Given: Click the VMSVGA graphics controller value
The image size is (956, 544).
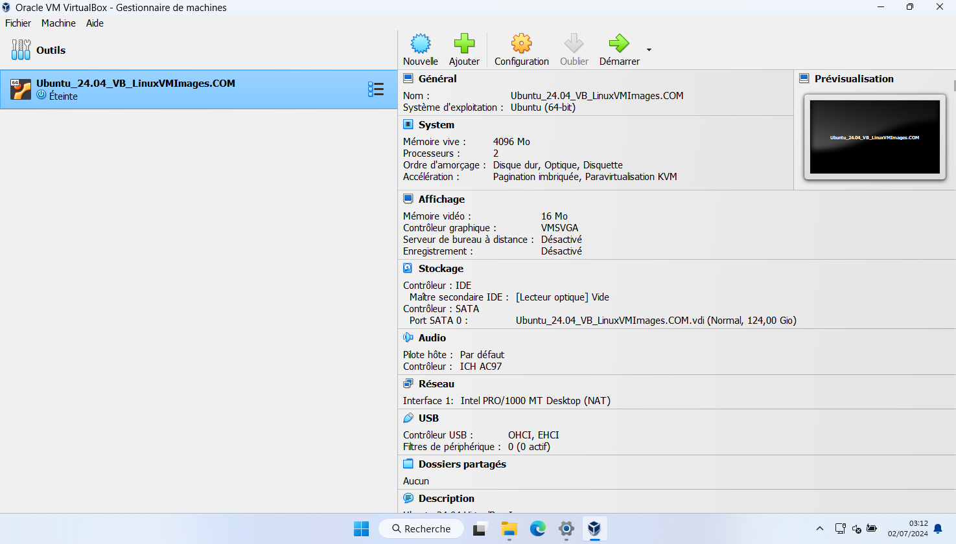Looking at the screenshot, I should (559, 227).
